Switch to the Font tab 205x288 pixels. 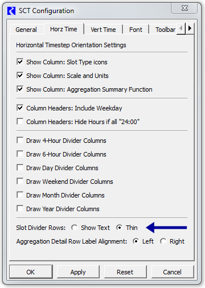point(136,30)
